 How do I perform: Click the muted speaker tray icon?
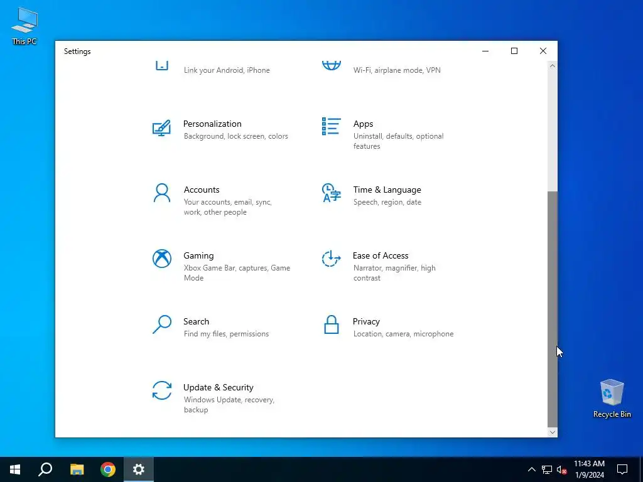click(x=562, y=469)
